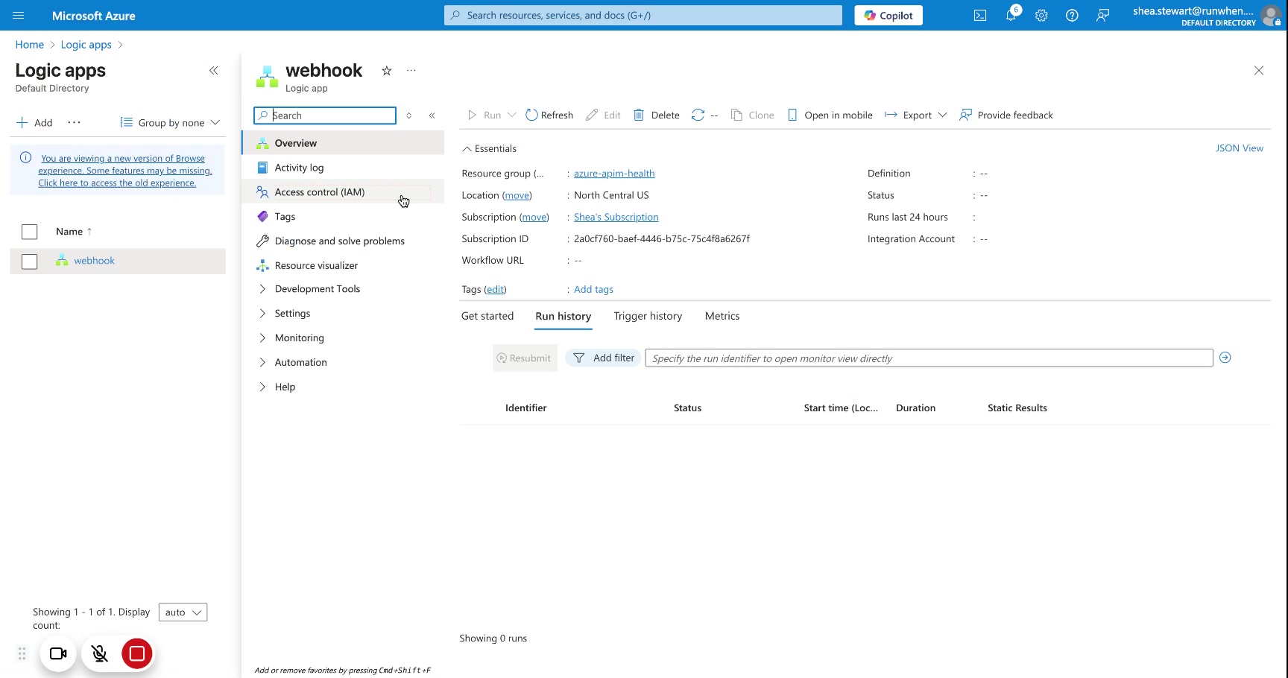
Task: Click the Refresh toolbar button
Action: point(549,115)
